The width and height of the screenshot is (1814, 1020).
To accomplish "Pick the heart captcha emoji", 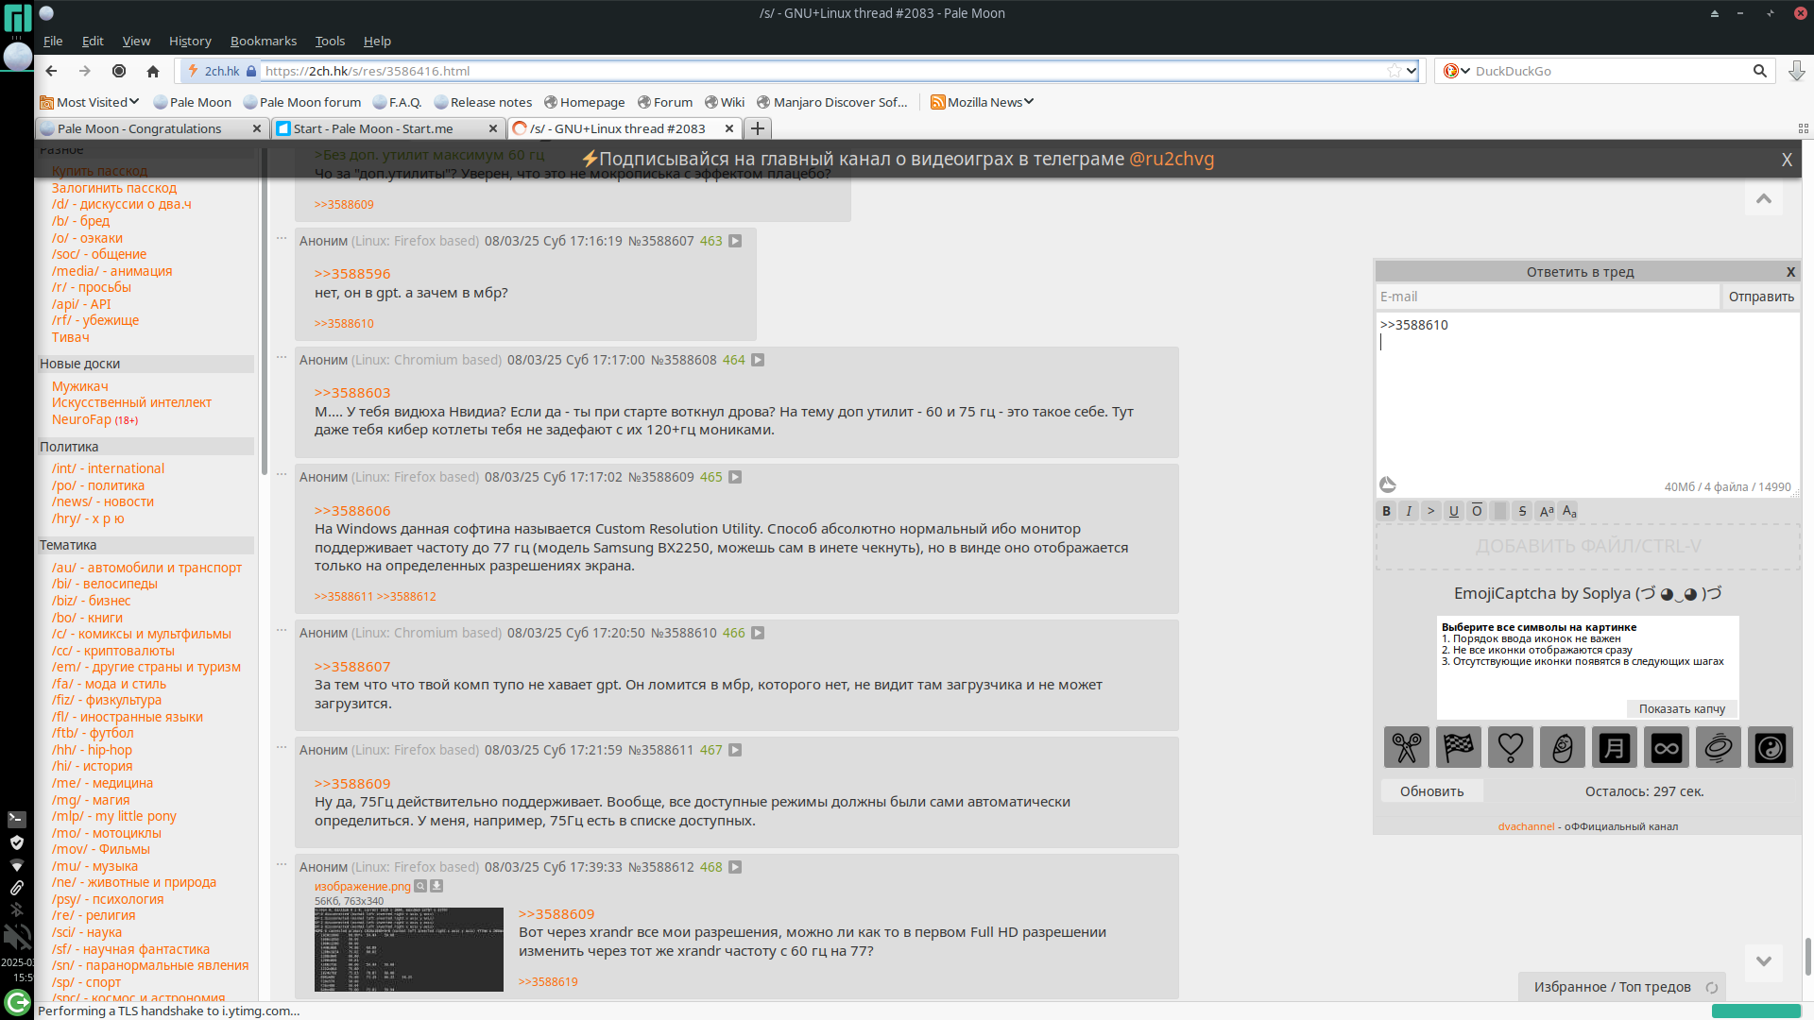I will pyautogui.click(x=1511, y=747).
